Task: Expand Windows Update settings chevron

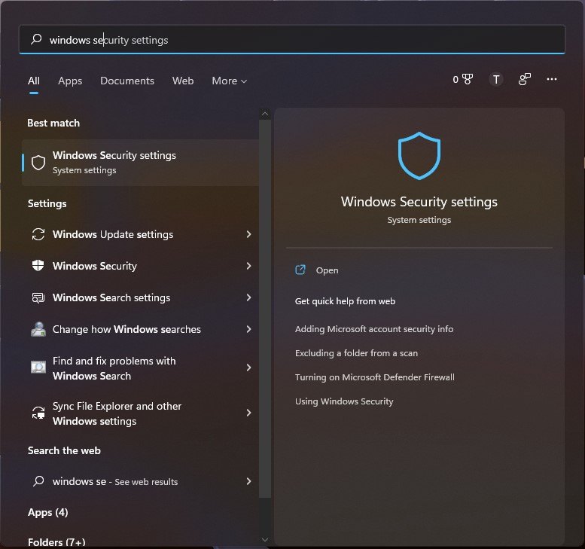Action: pos(248,234)
